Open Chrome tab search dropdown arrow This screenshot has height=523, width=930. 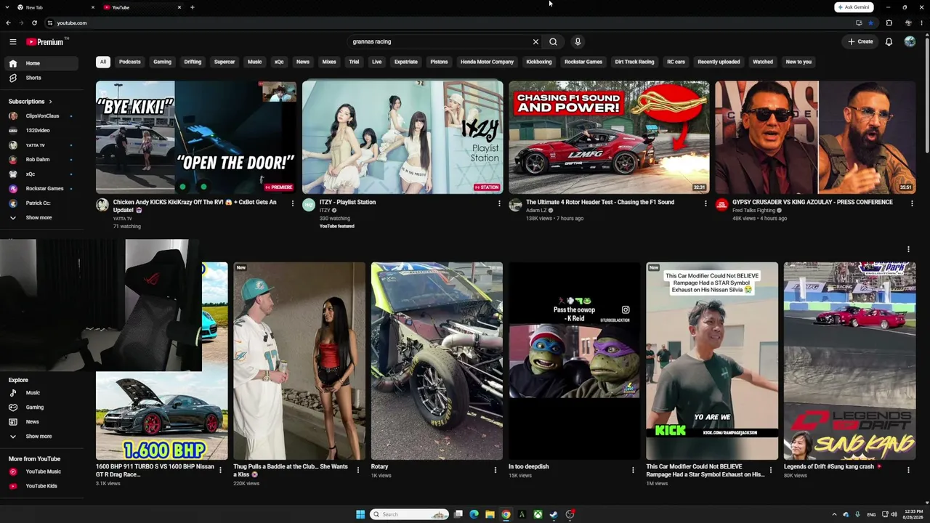9,7
